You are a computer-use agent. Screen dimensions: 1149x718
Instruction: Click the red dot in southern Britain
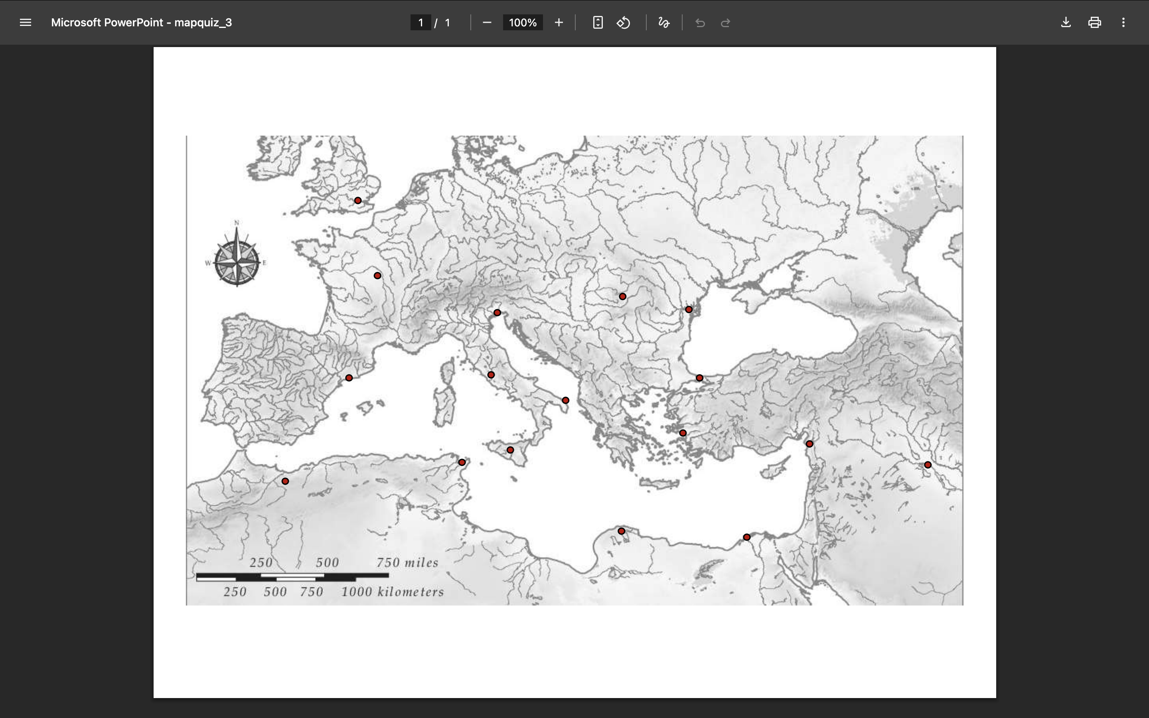pyautogui.click(x=358, y=200)
